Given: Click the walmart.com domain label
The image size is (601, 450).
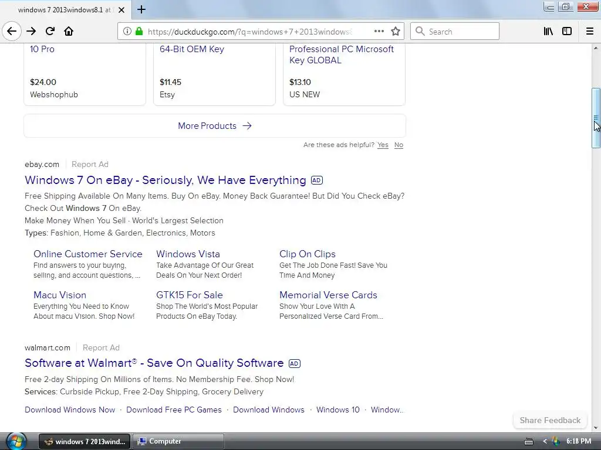Looking at the screenshot, I should pyautogui.click(x=48, y=347).
